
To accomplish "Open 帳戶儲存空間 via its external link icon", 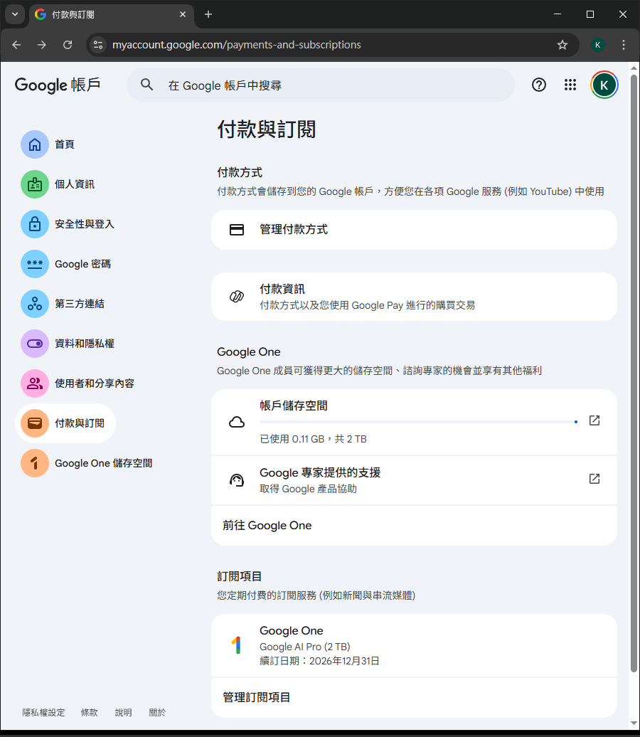I will click(x=594, y=420).
